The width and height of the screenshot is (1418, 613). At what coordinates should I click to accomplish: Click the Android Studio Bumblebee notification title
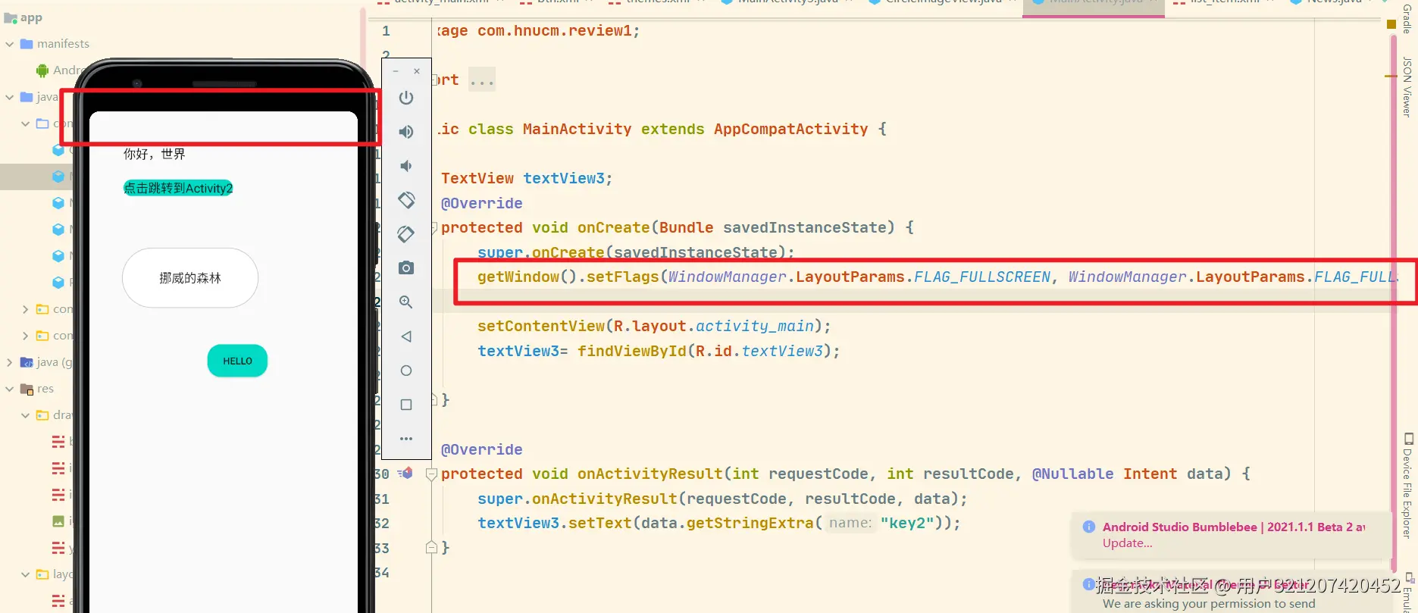tap(1233, 527)
